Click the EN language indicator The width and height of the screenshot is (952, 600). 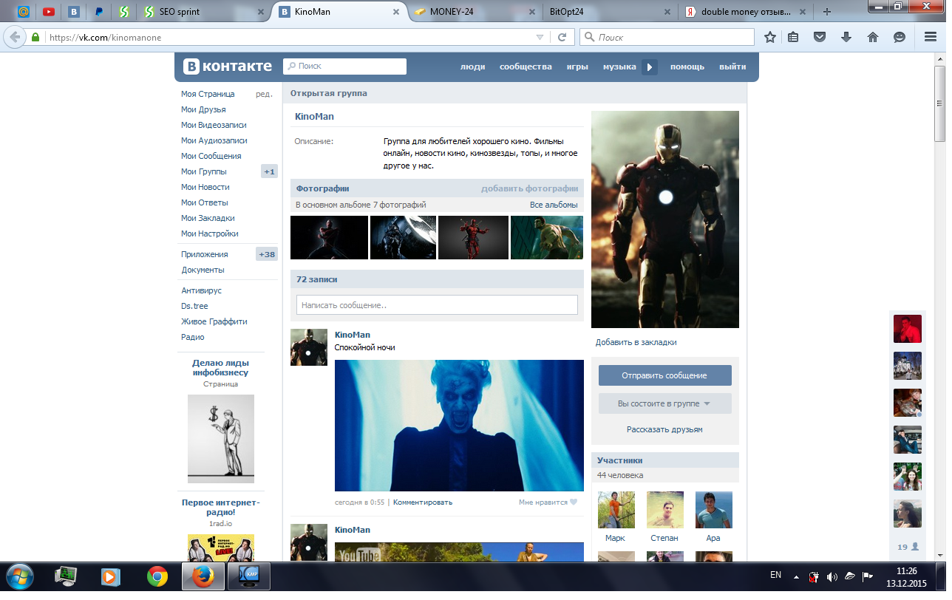pyautogui.click(x=775, y=575)
